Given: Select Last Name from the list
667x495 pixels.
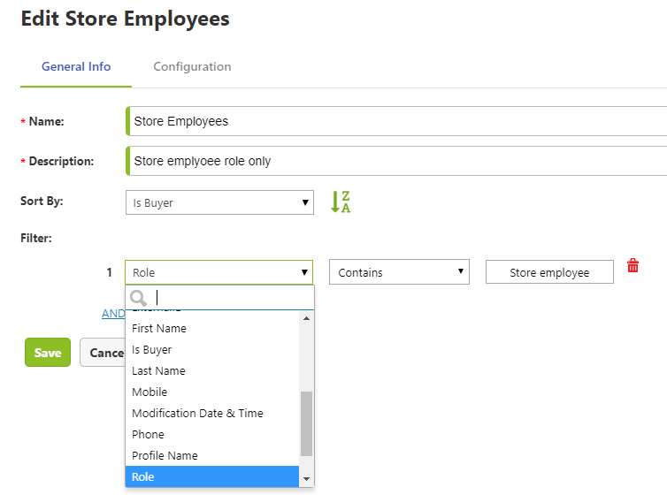Looking at the screenshot, I should (x=212, y=371).
